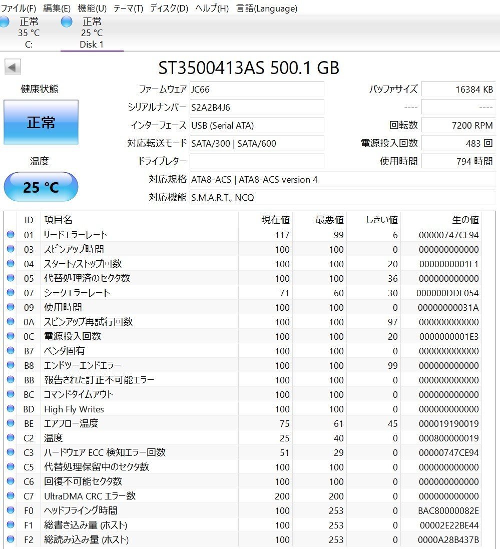This screenshot has height=549, width=500.
Task: Click the status icon for スタート/ストップ回数 row
Action: (11, 263)
